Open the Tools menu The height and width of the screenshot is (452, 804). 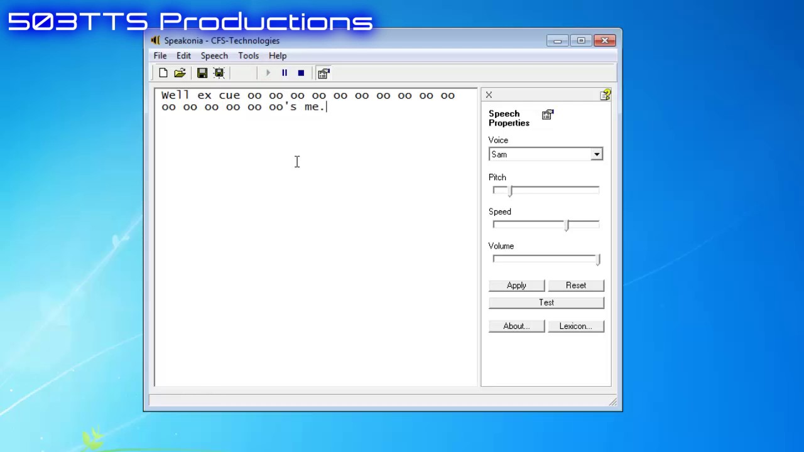point(248,55)
